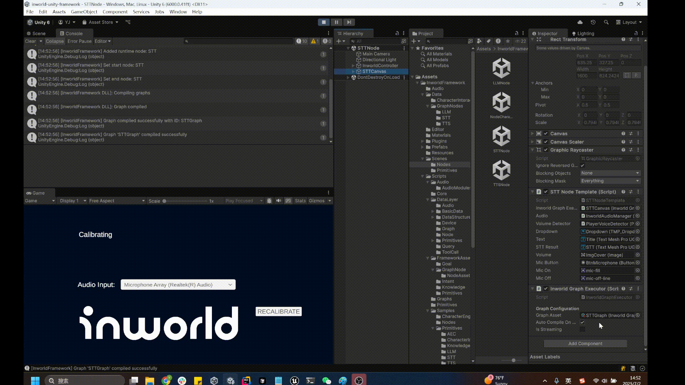Enable the Is Streaming checkbox

pos(583,329)
